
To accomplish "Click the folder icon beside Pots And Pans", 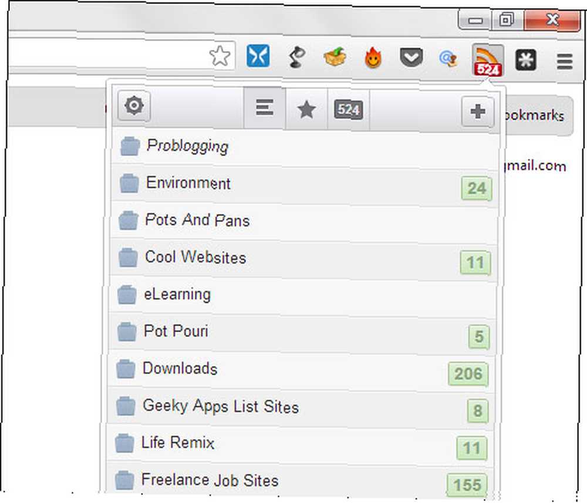I will pyautogui.click(x=129, y=221).
